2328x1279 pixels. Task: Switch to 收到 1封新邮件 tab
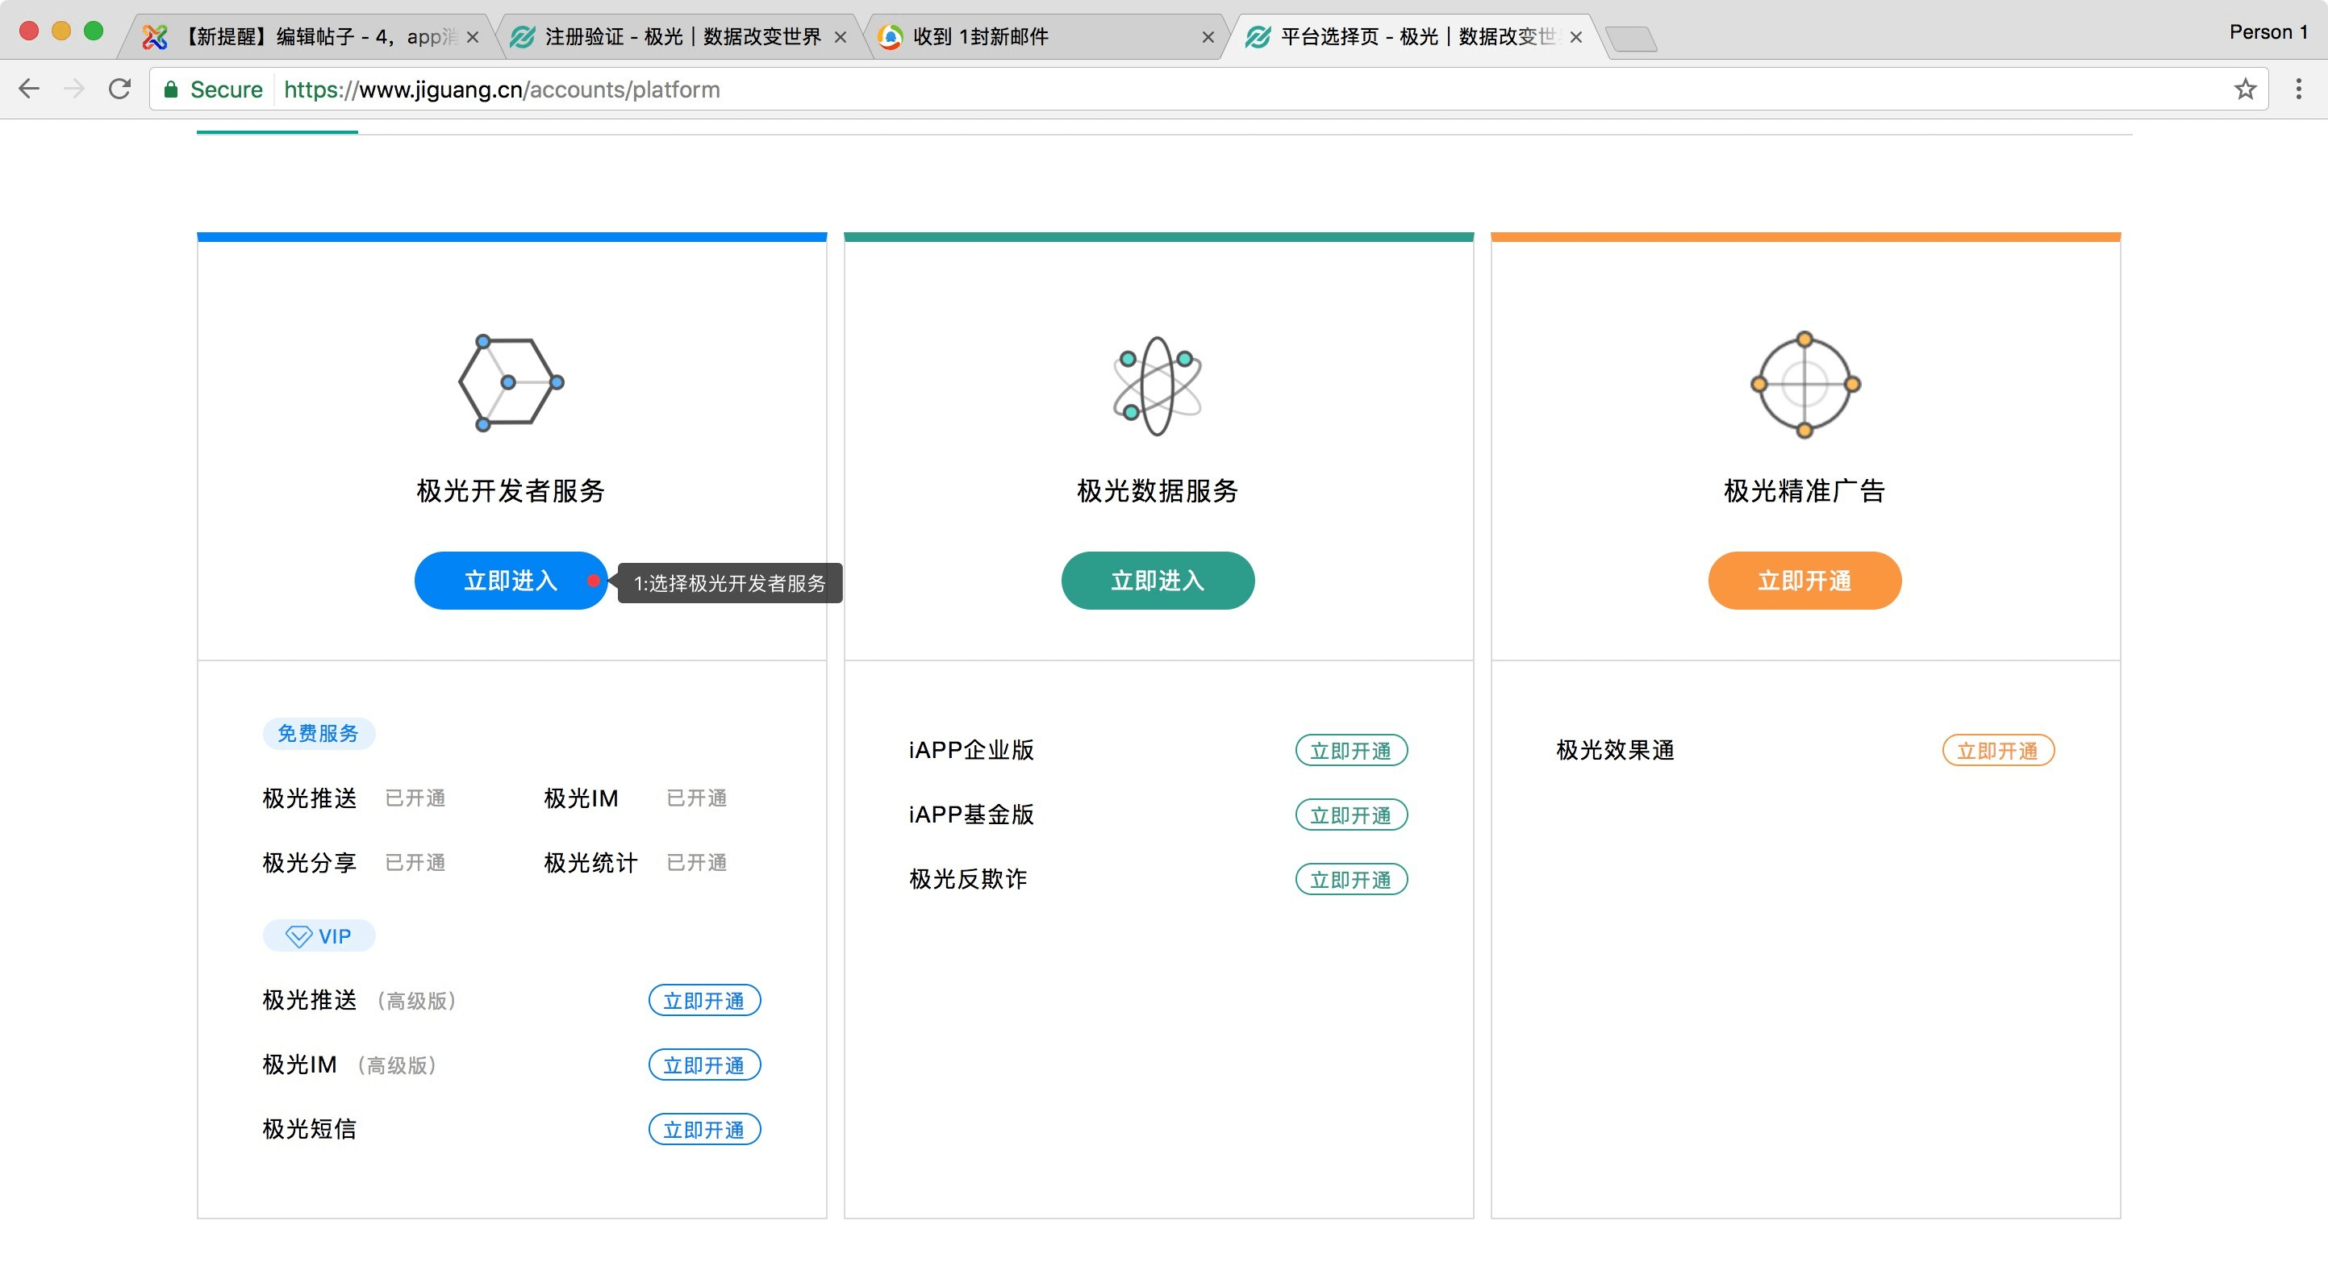1039,37
